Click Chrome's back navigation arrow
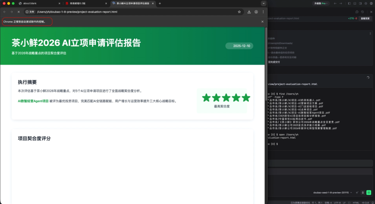This screenshot has height=204, width=375. click(x=5, y=12)
